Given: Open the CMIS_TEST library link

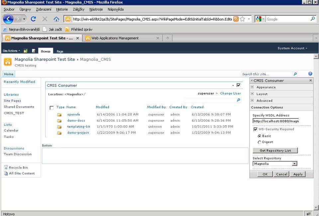Looking at the screenshot, I should (x=14, y=113).
